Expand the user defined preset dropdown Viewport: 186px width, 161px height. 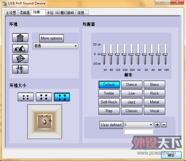click(x=138, y=125)
